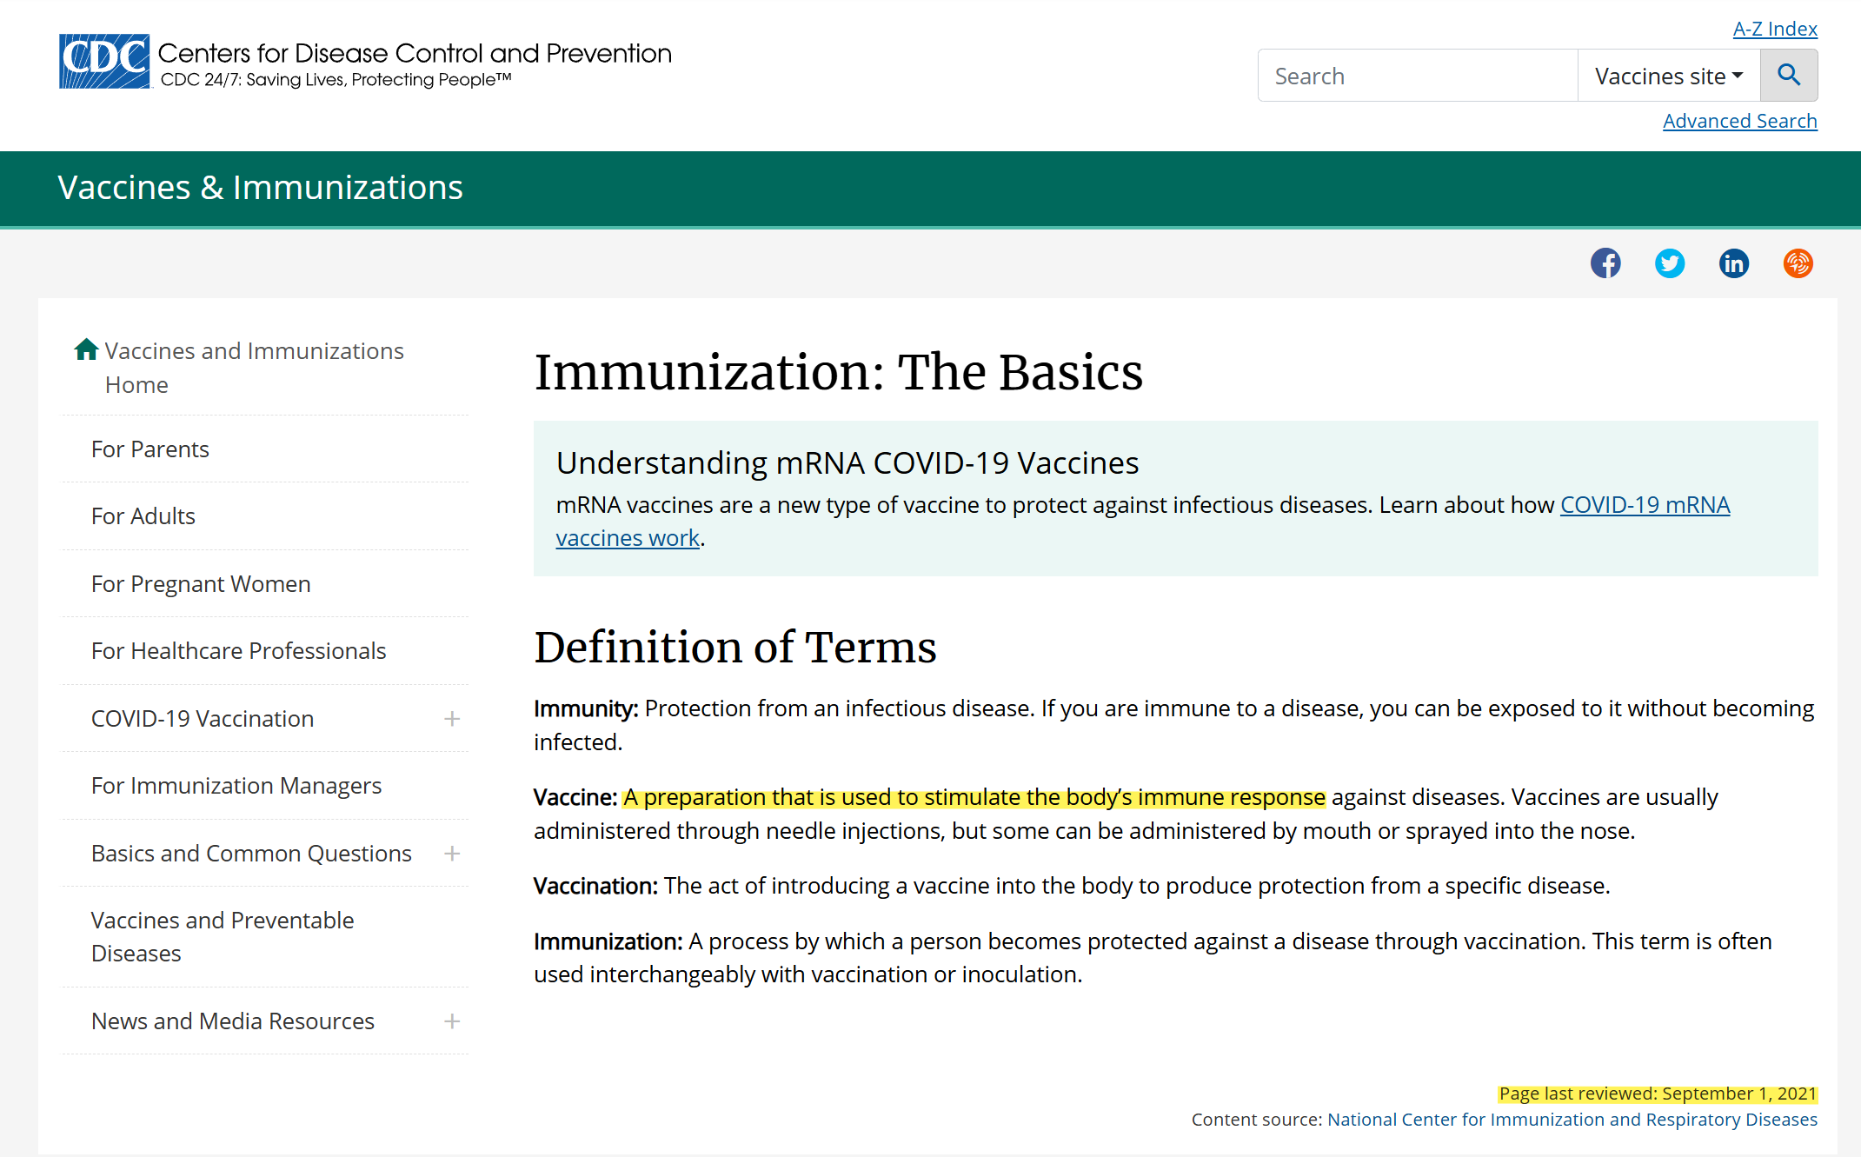Share page on Facebook
The height and width of the screenshot is (1157, 1861).
coord(1605,263)
